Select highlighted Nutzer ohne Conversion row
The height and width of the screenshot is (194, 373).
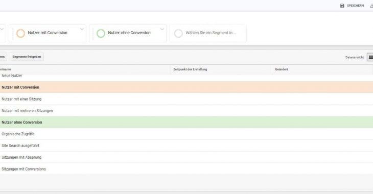click(x=186, y=122)
